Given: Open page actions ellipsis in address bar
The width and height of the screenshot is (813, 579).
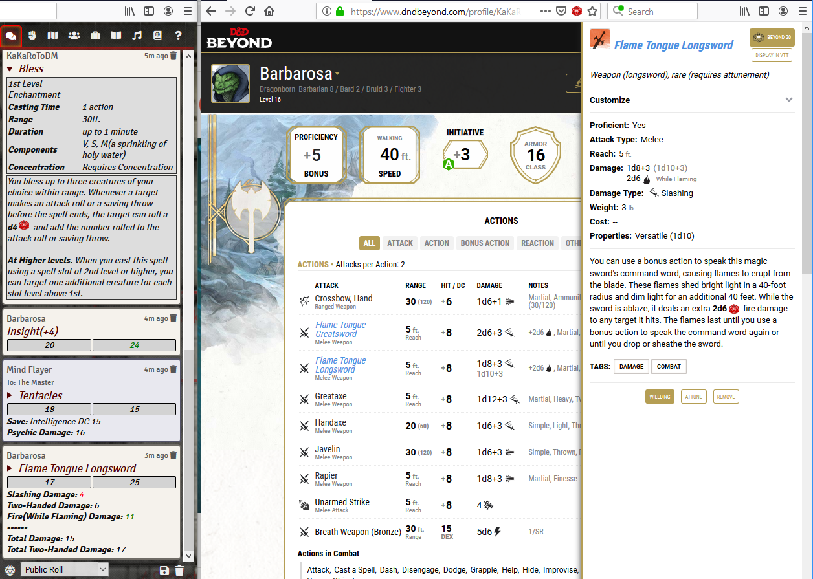Looking at the screenshot, I should point(545,11).
